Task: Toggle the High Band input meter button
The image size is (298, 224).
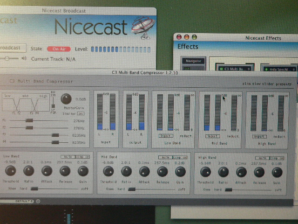Action: (259, 137)
